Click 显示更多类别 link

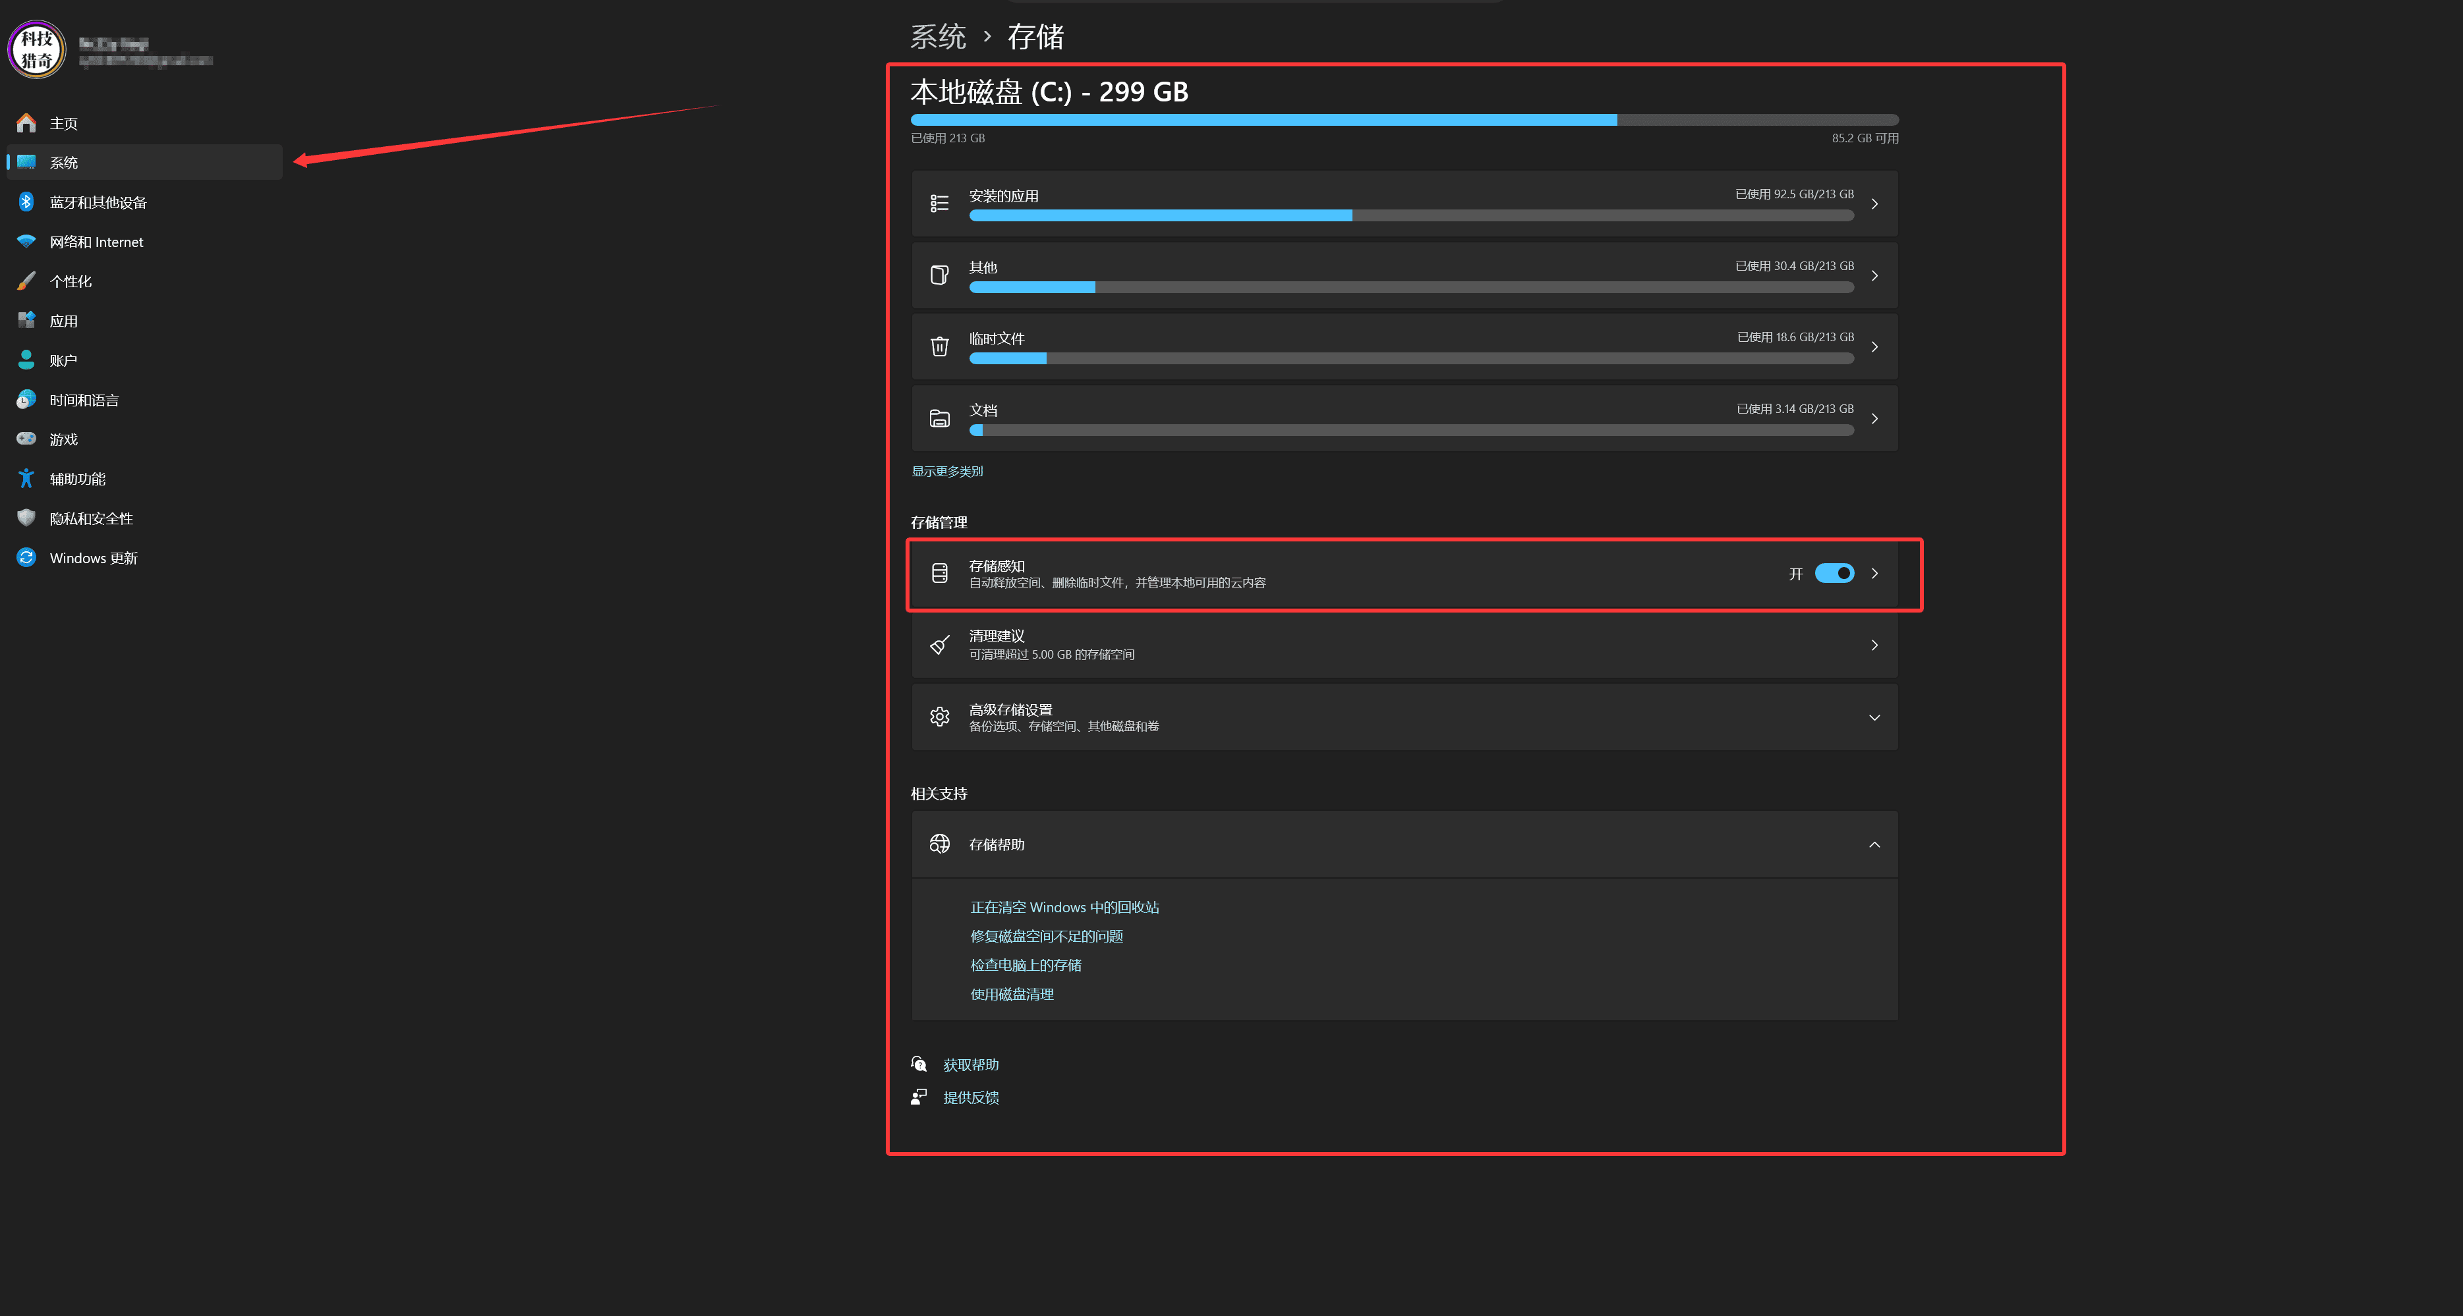pos(946,471)
